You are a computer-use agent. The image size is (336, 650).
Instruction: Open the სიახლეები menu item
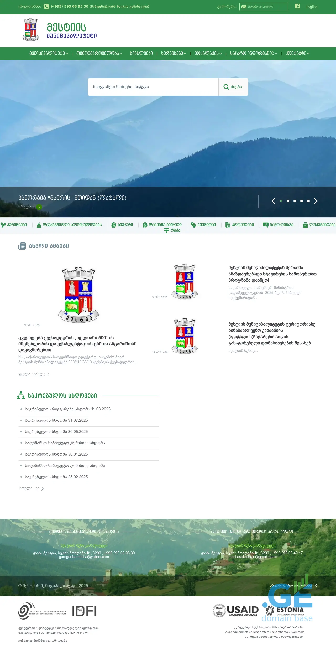point(141,54)
